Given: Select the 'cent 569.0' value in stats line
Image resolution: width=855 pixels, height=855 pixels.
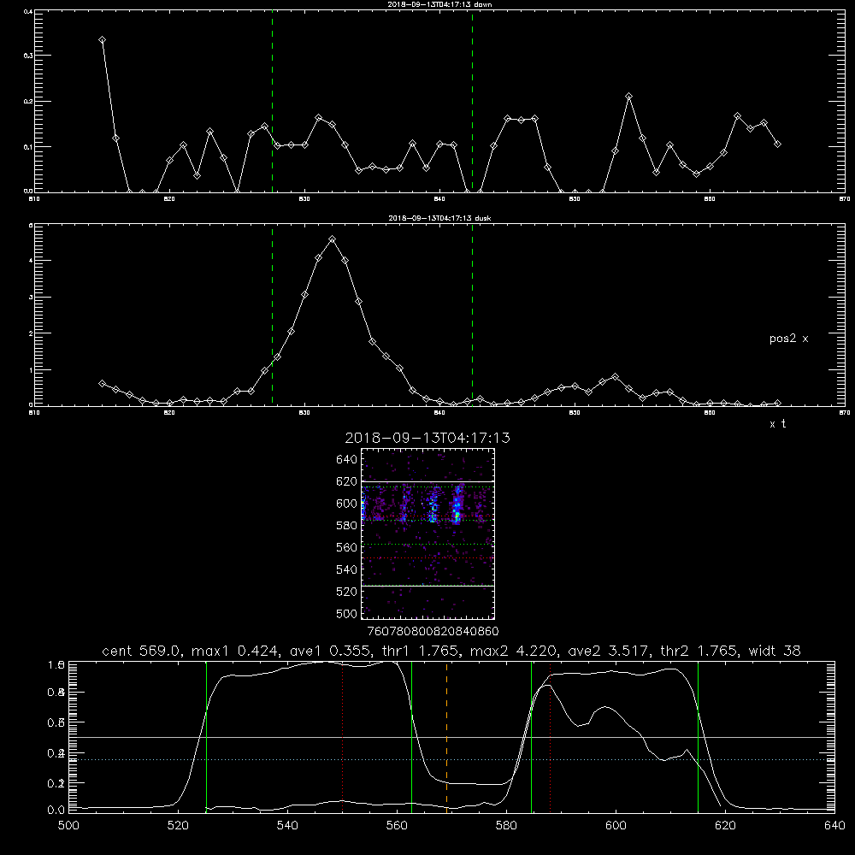Looking at the screenshot, I should (x=143, y=651).
